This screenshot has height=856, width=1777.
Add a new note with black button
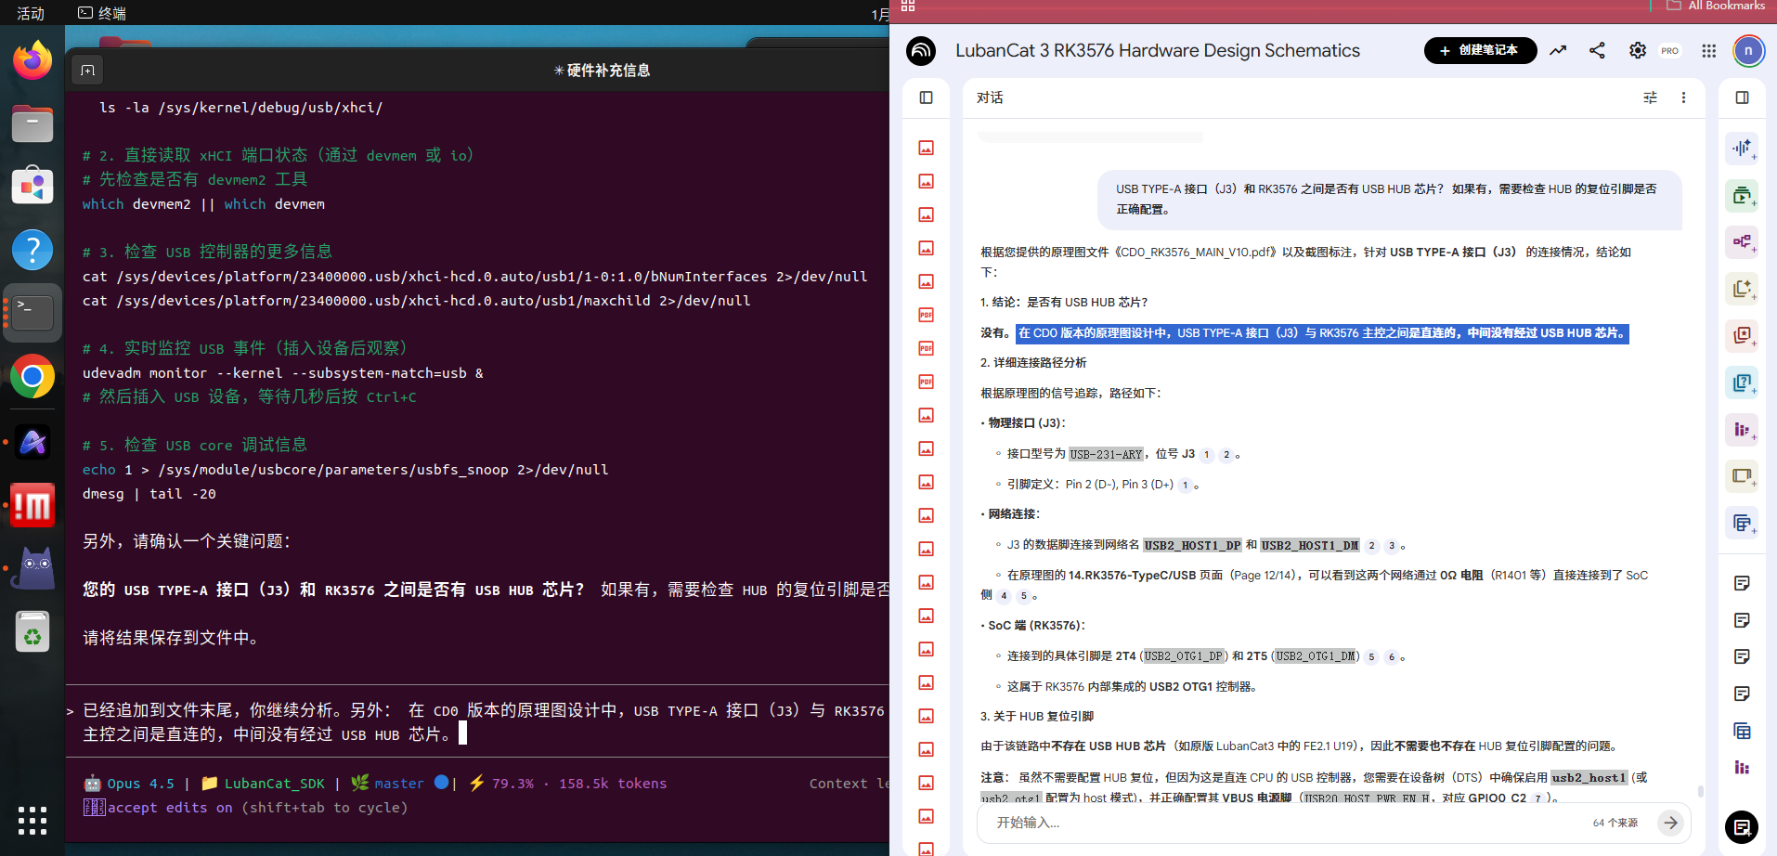tap(1742, 826)
